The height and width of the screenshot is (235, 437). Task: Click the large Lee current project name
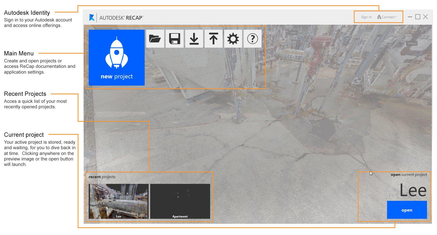[x=413, y=190]
